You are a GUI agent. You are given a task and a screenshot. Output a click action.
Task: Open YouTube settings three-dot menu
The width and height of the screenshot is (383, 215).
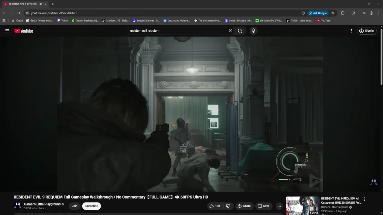[351, 31]
